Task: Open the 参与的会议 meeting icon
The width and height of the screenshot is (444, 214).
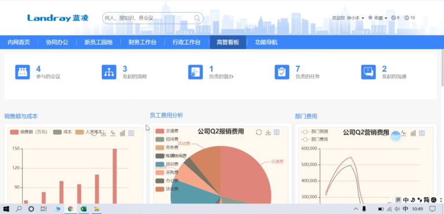Action: tap(23, 72)
